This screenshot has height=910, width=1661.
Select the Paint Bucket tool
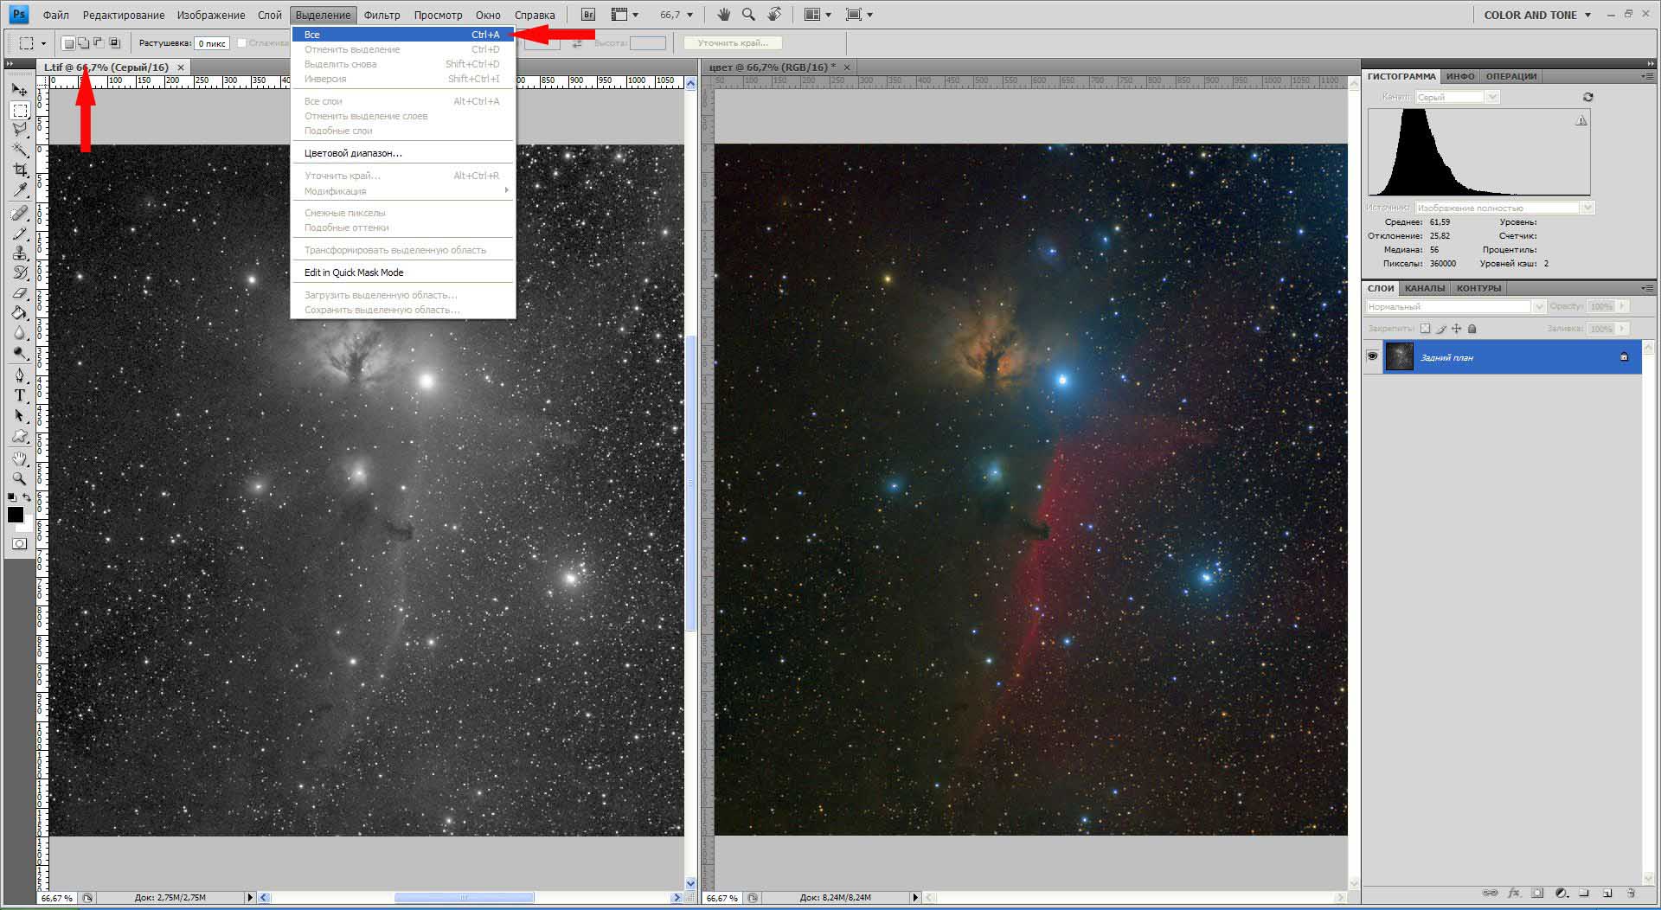pos(20,313)
